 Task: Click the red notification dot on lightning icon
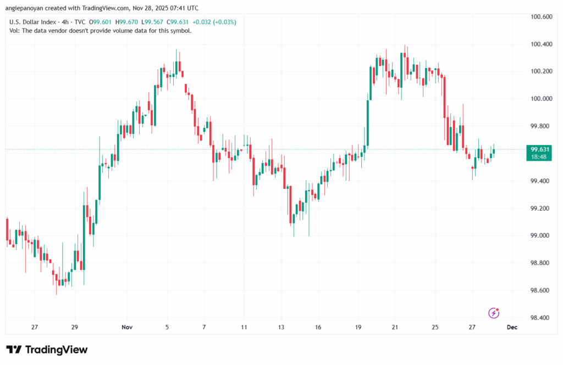pyautogui.click(x=497, y=310)
